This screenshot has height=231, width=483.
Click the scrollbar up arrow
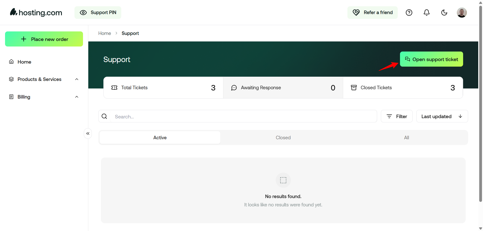click(480, 3)
